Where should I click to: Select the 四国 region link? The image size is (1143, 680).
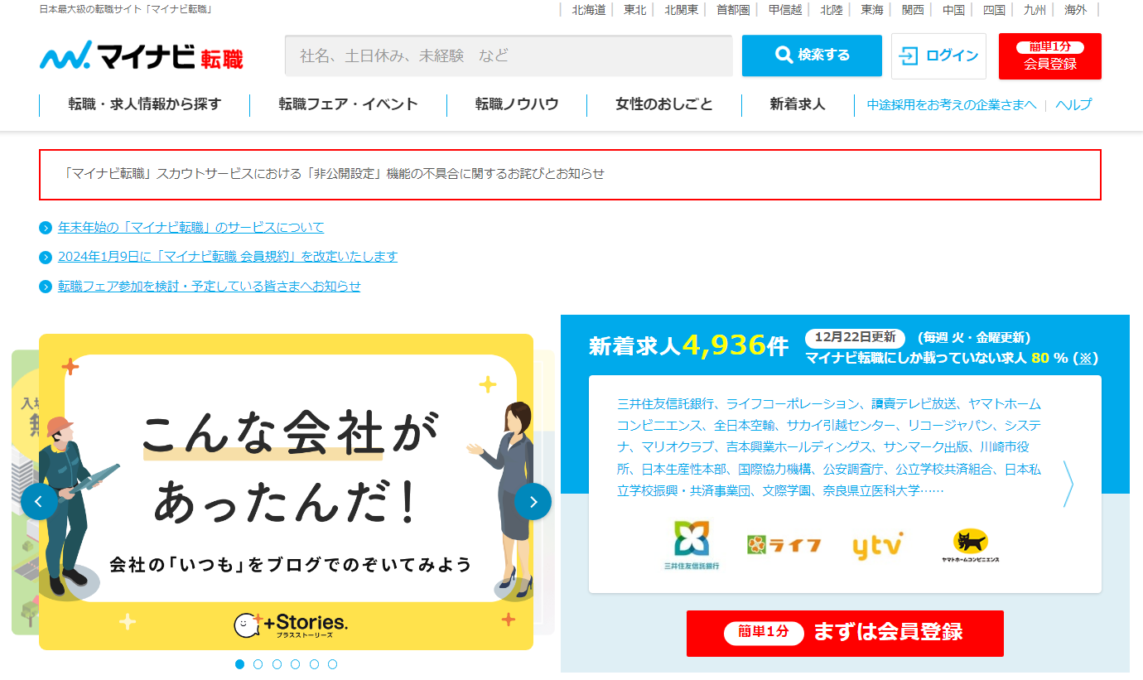tap(994, 10)
